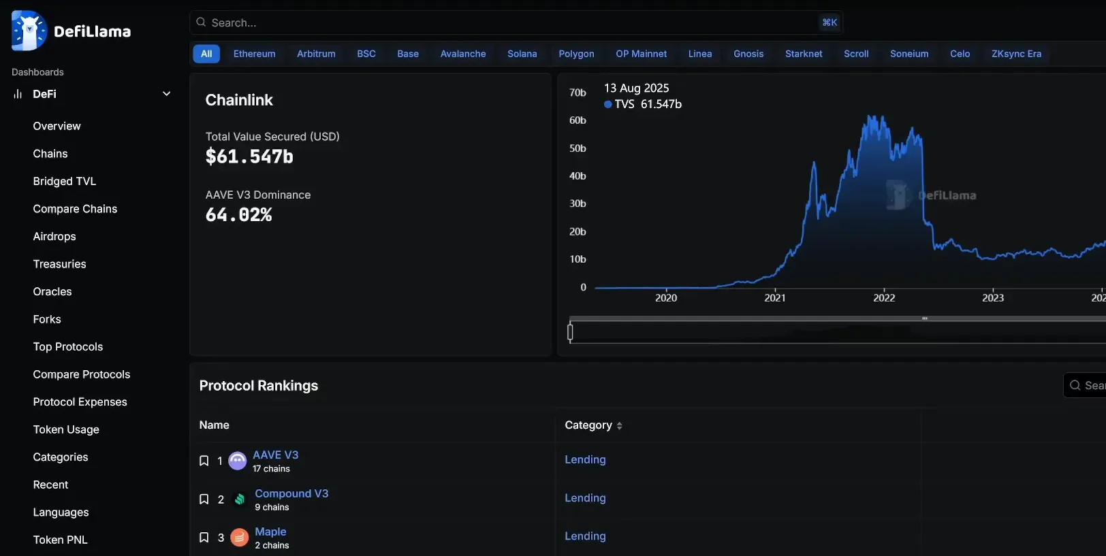Open Forks in the sidebar
The image size is (1106, 556).
(x=47, y=319)
